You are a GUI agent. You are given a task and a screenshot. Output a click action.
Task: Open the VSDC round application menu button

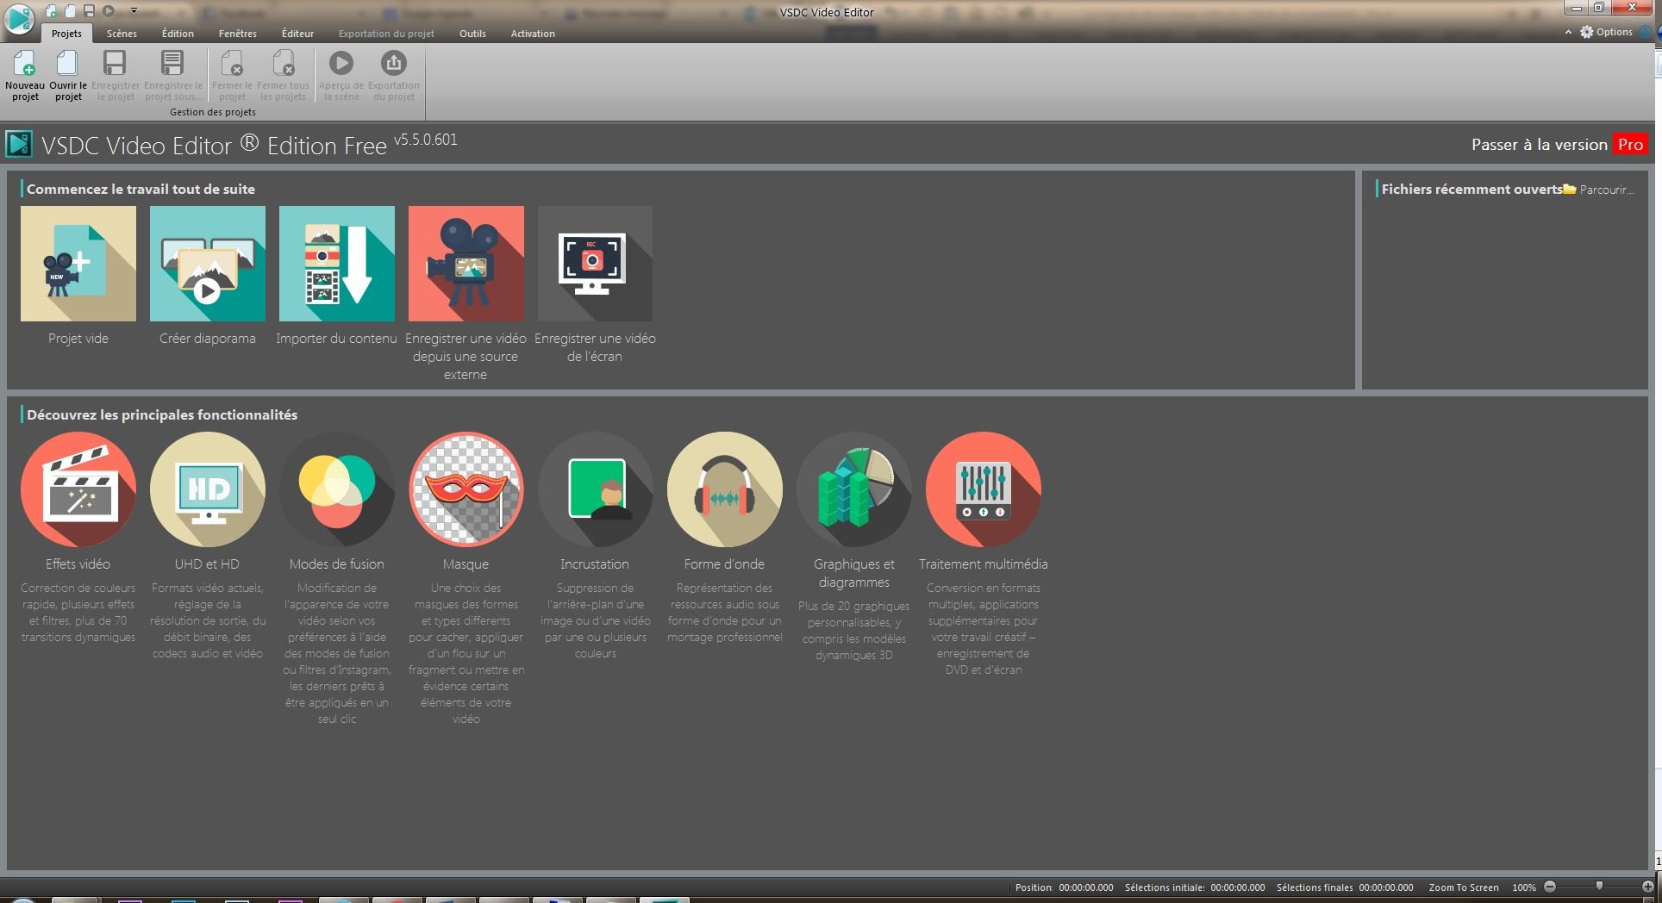pyautogui.click(x=19, y=18)
